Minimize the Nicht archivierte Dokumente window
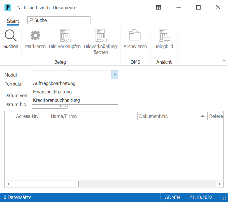The height and width of the screenshot is (202, 228). 178,7
